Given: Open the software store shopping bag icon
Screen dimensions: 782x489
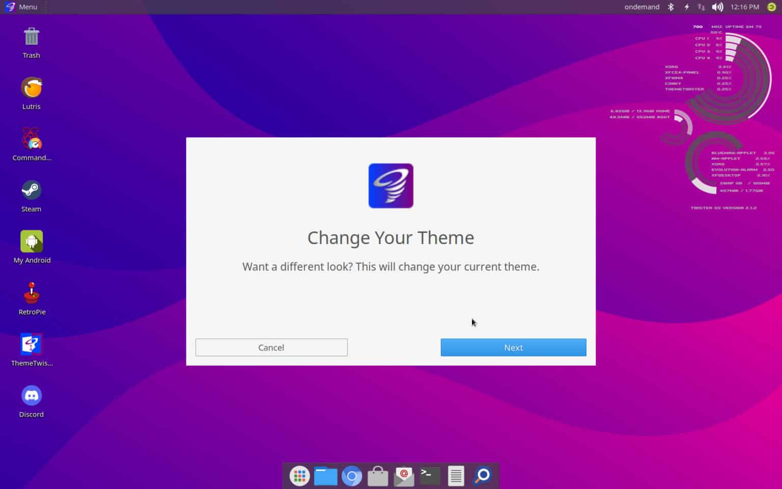Looking at the screenshot, I should [377, 476].
